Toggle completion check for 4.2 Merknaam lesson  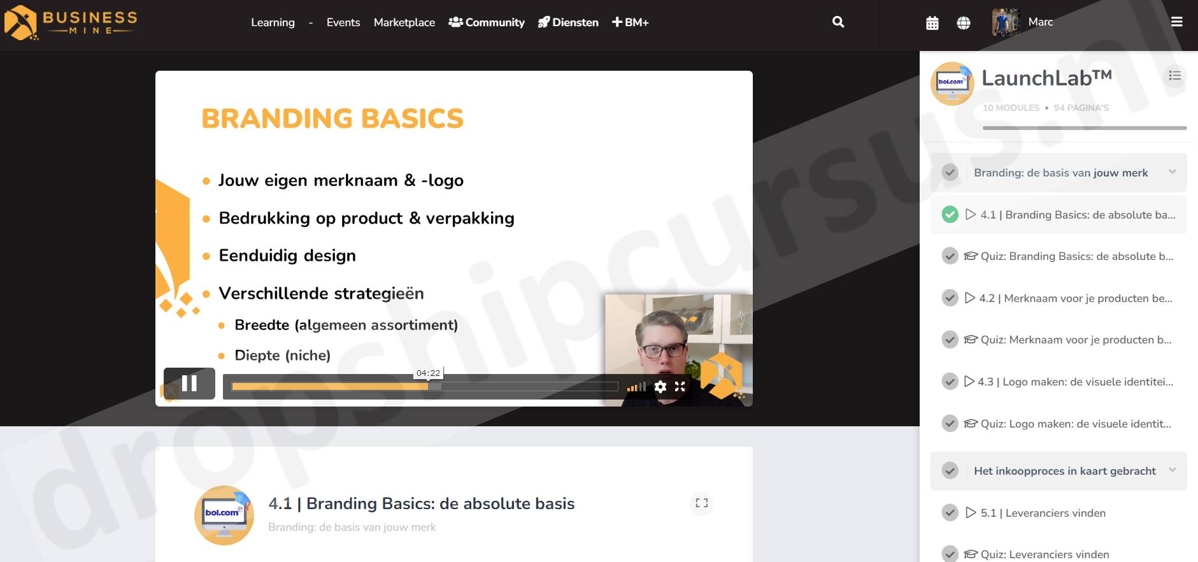pyautogui.click(x=950, y=298)
